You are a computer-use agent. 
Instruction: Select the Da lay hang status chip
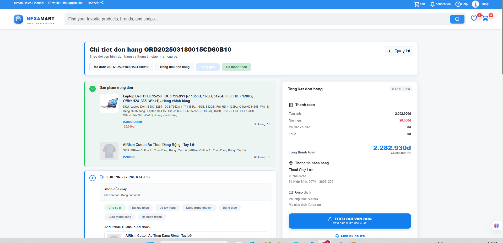click(x=167, y=208)
